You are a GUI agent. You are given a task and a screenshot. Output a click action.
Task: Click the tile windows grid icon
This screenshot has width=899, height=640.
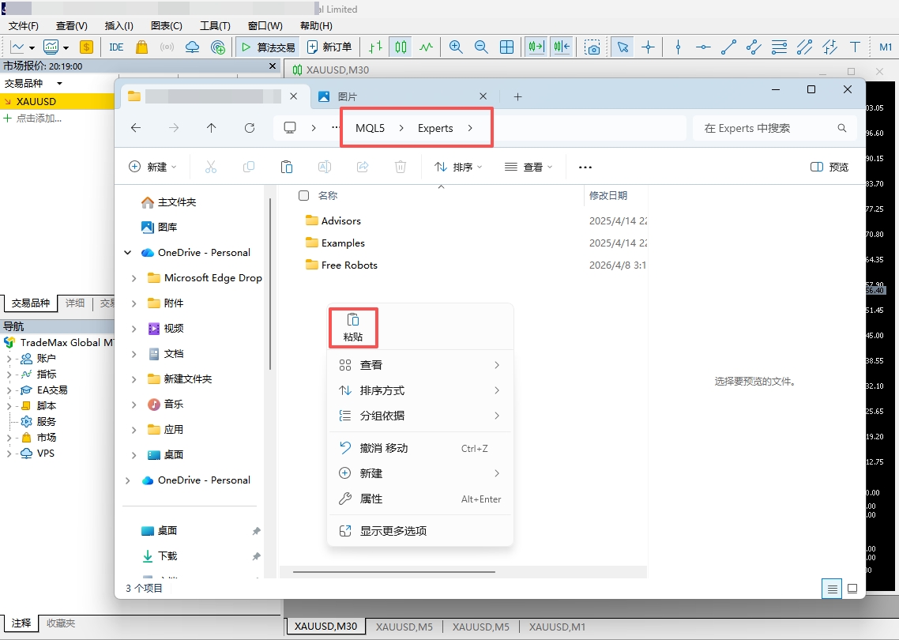pos(507,47)
